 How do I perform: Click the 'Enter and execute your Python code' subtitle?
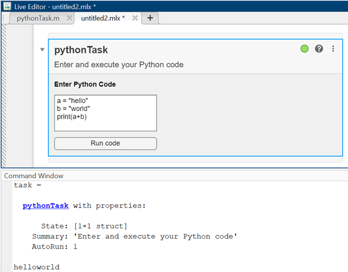(x=118, y=65)
